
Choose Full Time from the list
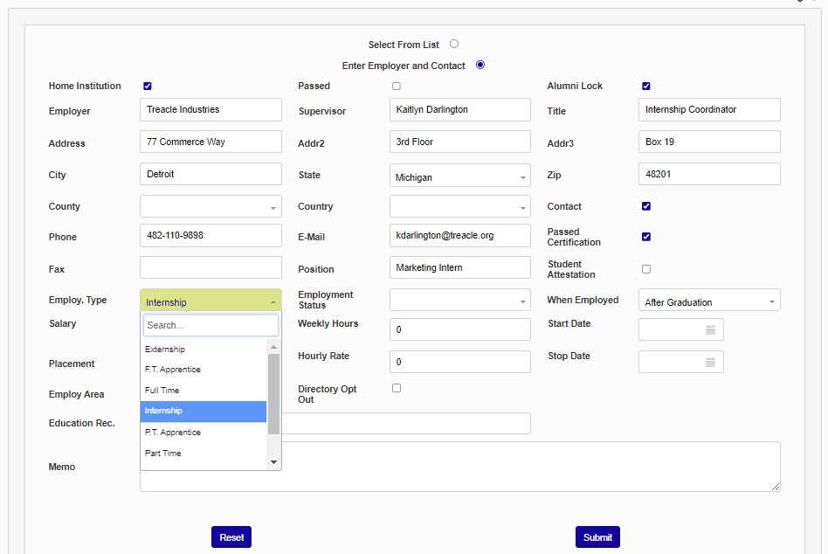tap(203, 391)
